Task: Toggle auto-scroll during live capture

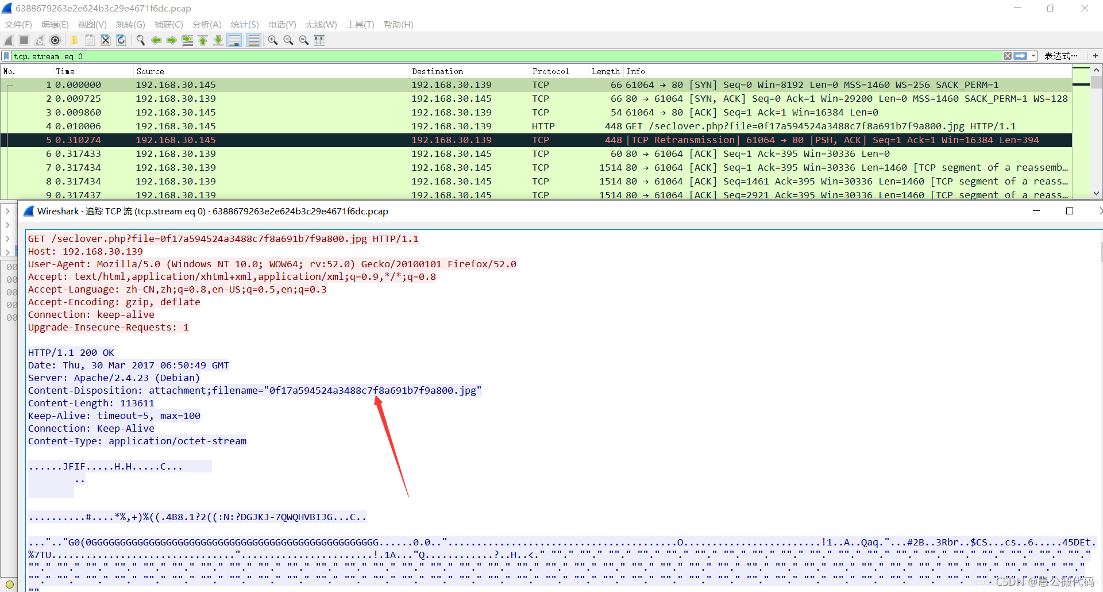Action: 234,40
